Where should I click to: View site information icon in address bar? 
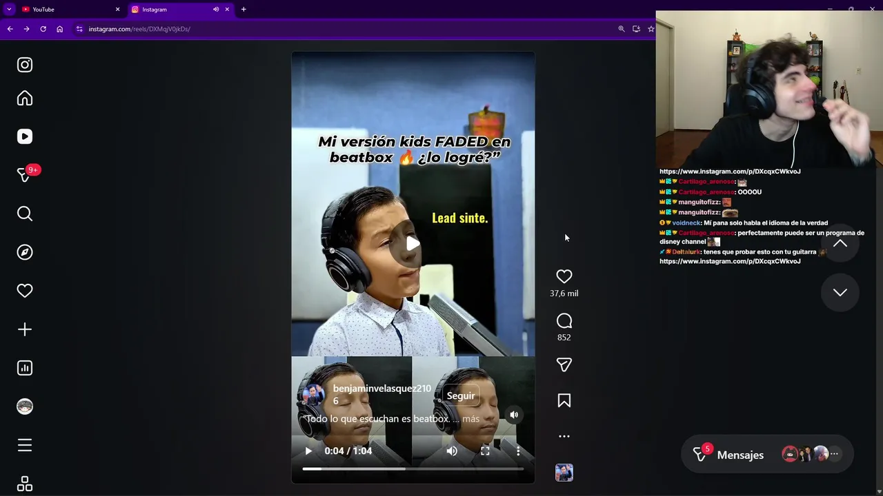79,29
